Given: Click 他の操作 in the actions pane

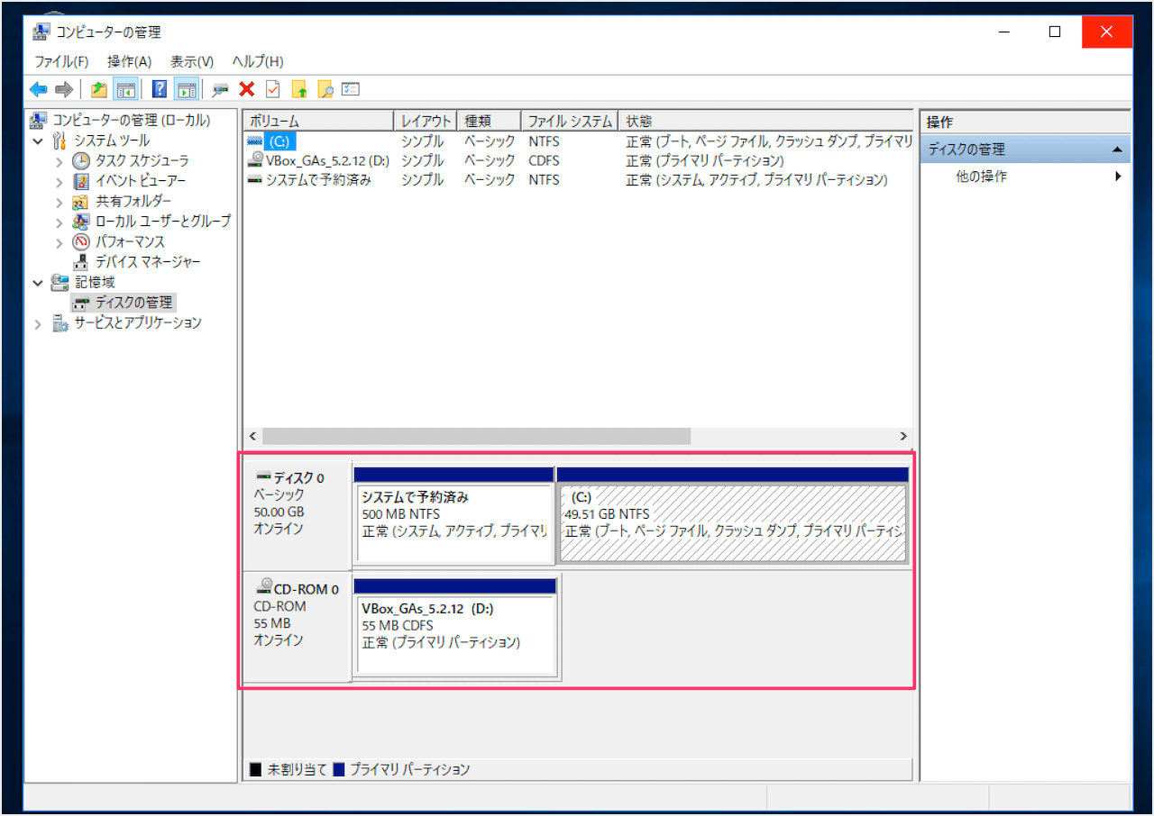Looking at the screenshot, I should coord(981,177).
